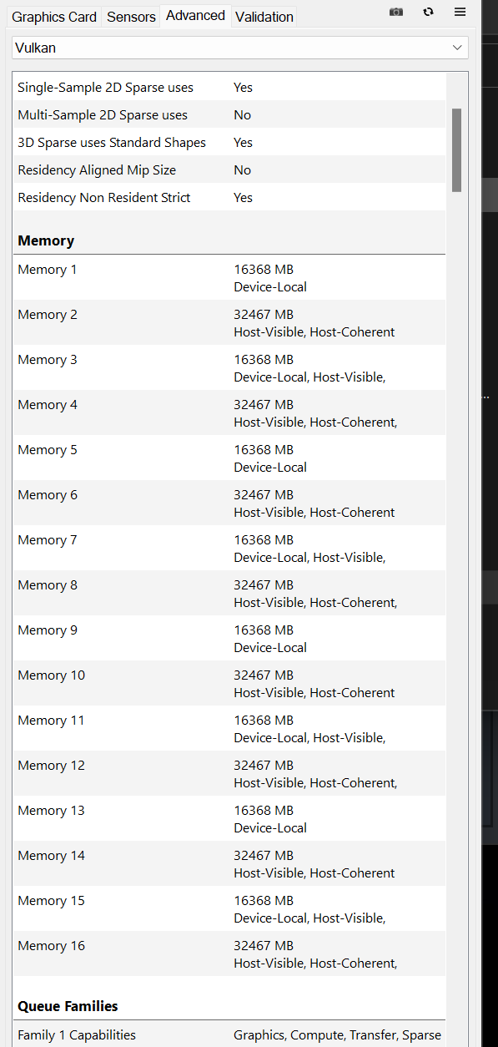Refresh GPU data with the refresh icon

point(428,12)
